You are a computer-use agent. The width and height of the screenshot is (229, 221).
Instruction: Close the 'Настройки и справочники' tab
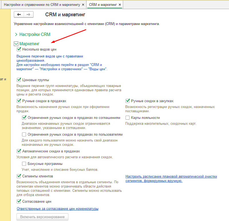click(83, 5)
